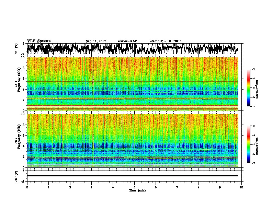The height and width of the screenshot is (210, 272).
Task: Click the flat black ch.3 voltage trace
Action: [133, 176]
